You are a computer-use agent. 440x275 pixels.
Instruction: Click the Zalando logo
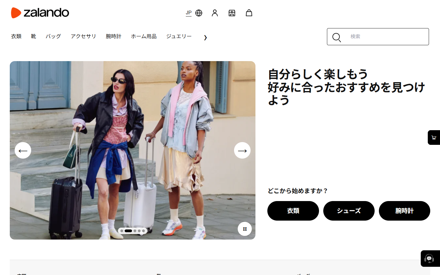click(x=40, y=13)
